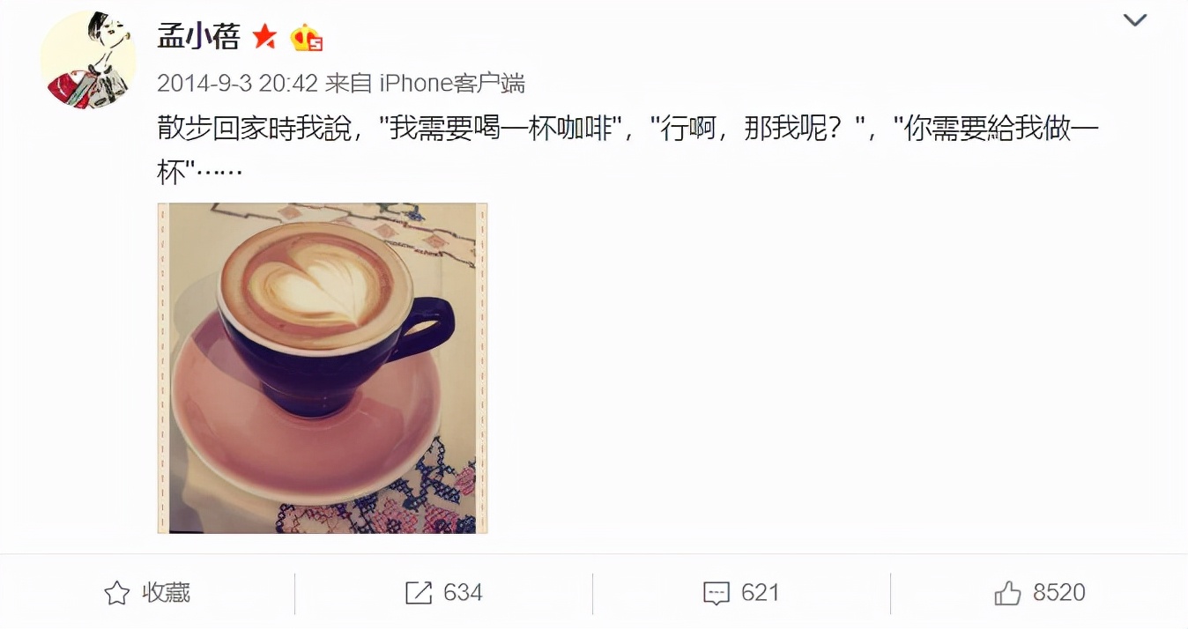
Task: Click the red star badge beside username
Action: [x=264, y=36]
